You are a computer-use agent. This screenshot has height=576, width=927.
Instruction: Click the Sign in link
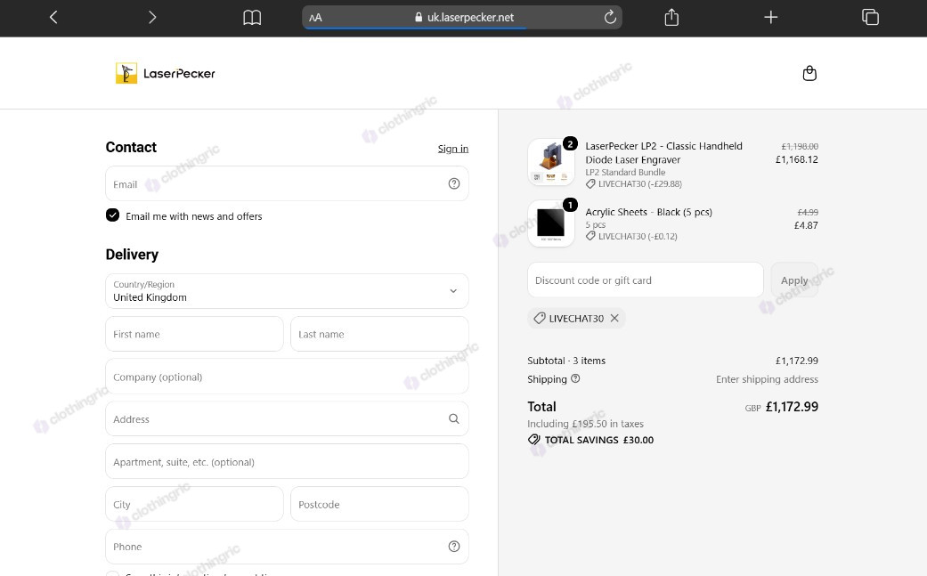pyautogui.click(x=453, y=149)
